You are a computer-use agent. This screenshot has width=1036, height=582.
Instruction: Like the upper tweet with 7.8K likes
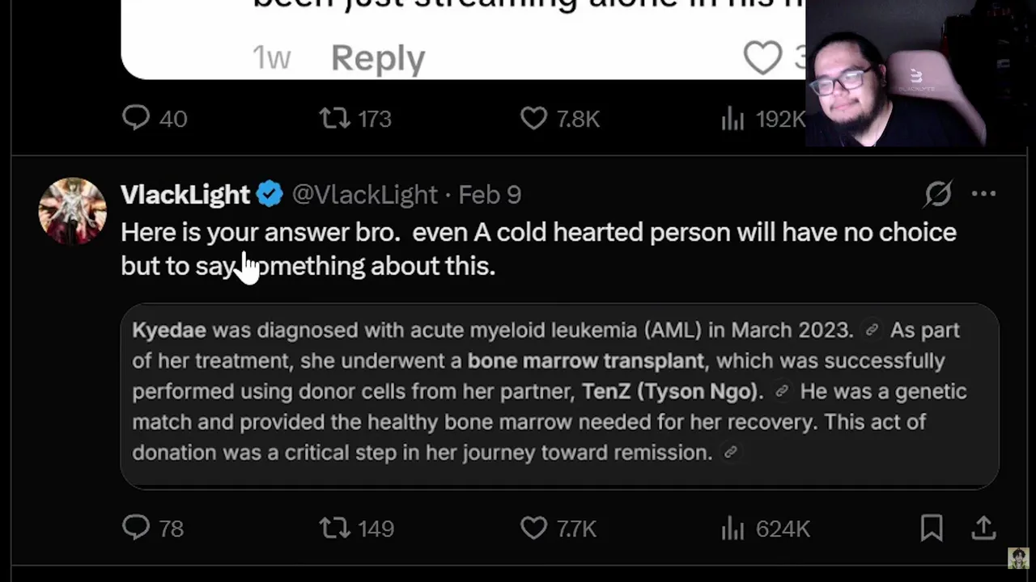[533, 118]
